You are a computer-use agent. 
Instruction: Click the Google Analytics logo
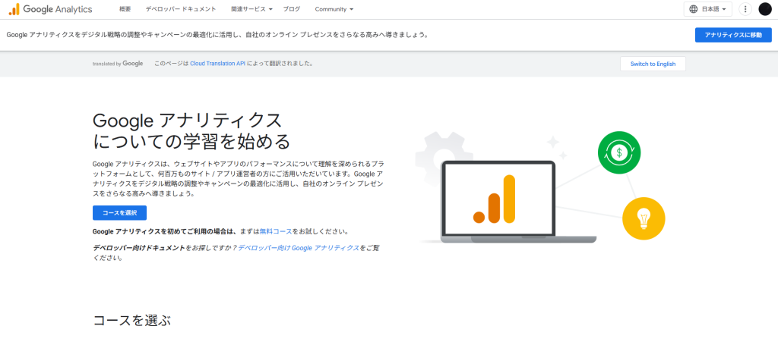pos(50,9)
